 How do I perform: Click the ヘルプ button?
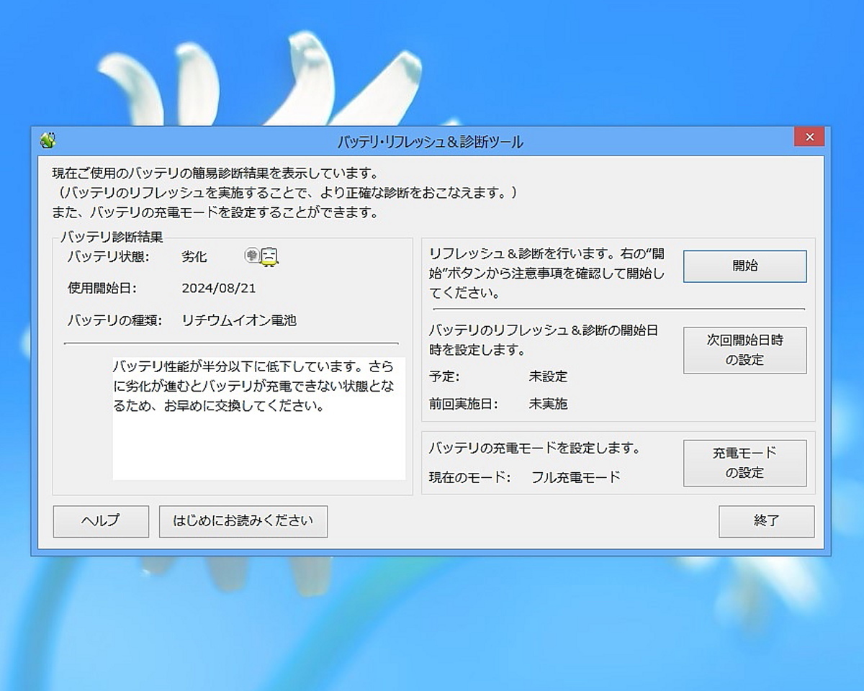pyautogui.click(x=101, y=521)
